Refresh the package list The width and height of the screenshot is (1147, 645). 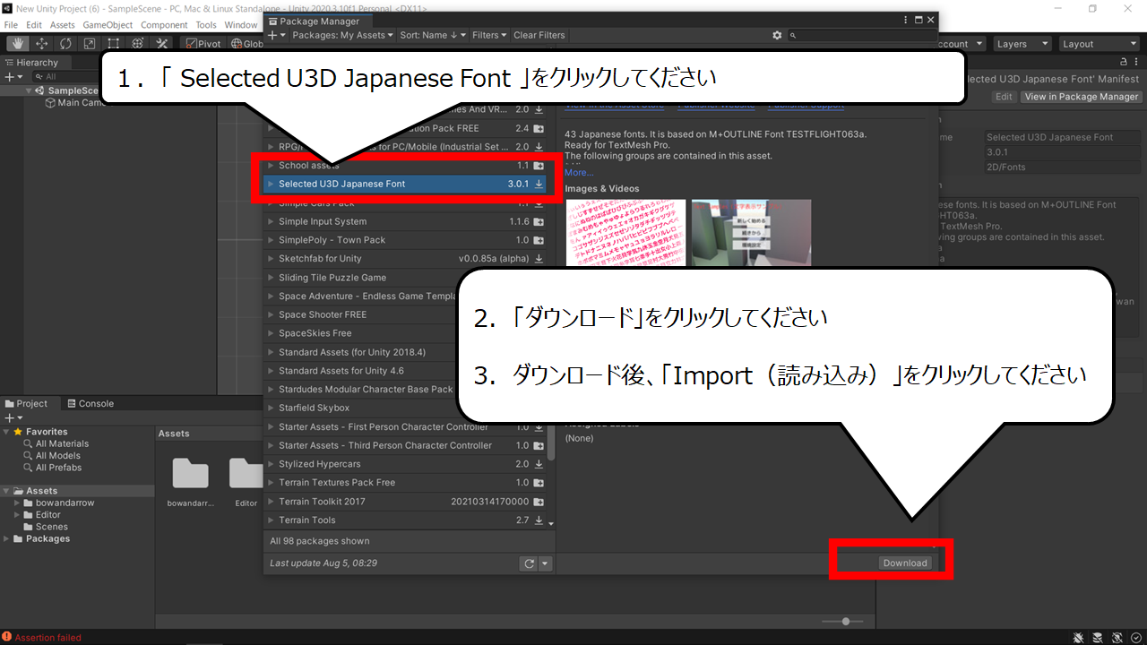[529, 563]
